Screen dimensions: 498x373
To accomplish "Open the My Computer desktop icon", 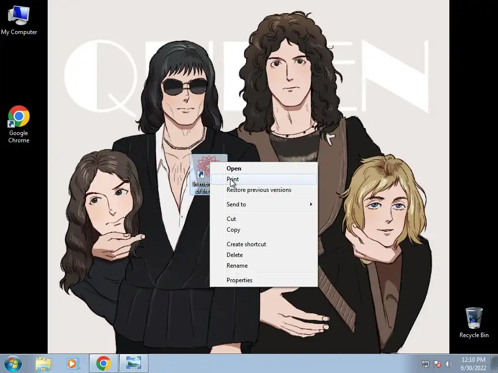I will coord(19,19).
